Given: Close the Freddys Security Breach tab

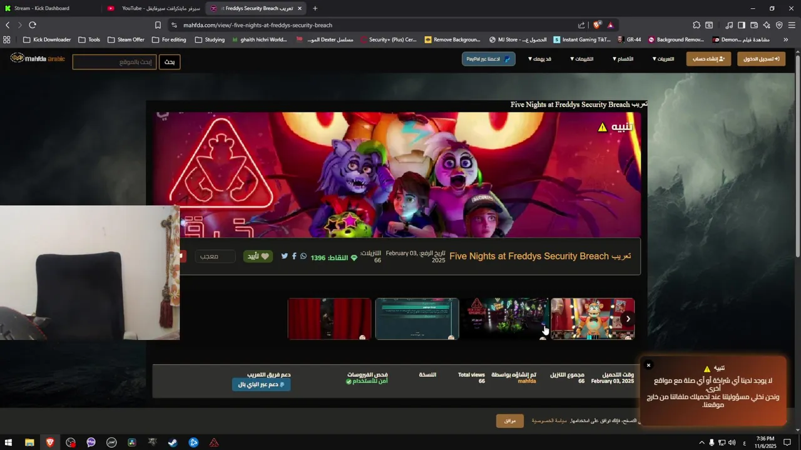Looking at the screenshot, I should click(x=300, y=8).
